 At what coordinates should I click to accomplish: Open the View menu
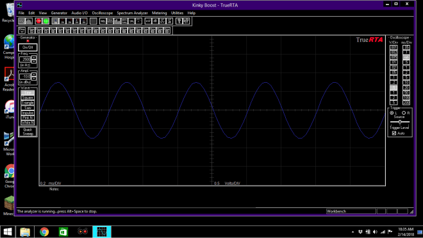click(43, 13)
